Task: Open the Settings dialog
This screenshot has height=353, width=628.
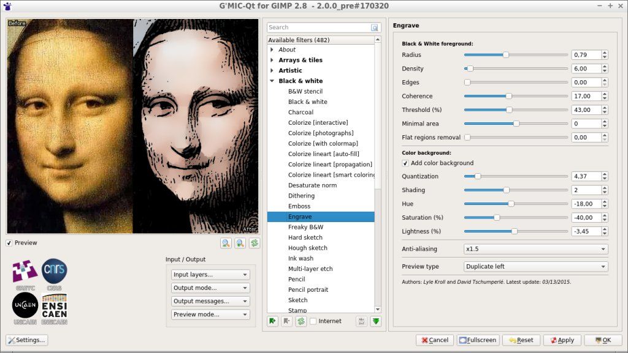Action: (27, 340)
